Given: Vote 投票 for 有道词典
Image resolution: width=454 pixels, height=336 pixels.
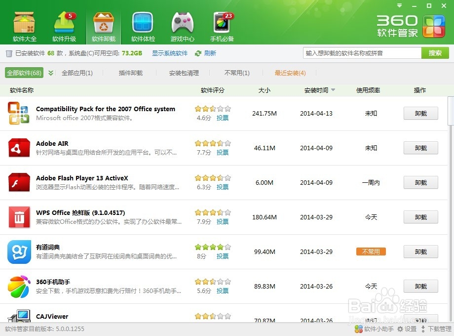Looking at the screenshot, I should pyautogui.click(x=223, y=256).
